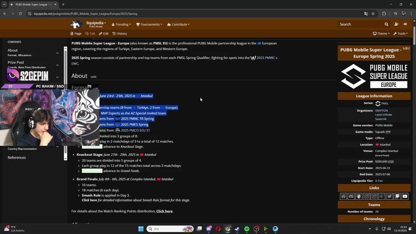This screenshot has width=416, height=234.
Task: Open the TikTok link icon in Links
Action: (x=382, y=196)
